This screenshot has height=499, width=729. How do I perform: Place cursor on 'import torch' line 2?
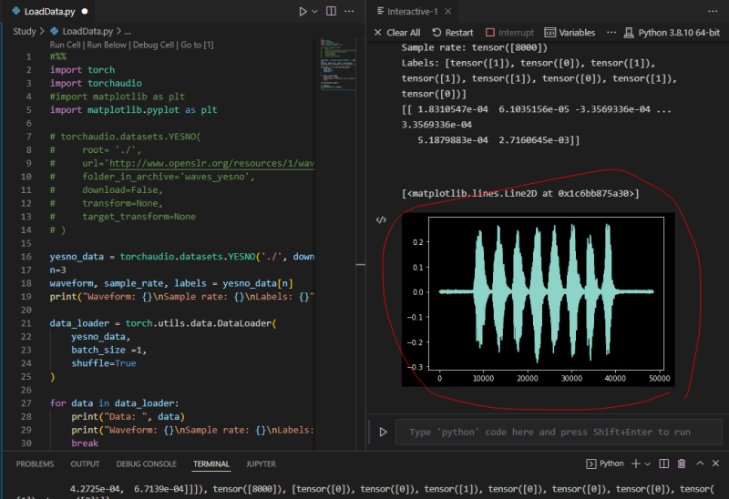point(82,70)
